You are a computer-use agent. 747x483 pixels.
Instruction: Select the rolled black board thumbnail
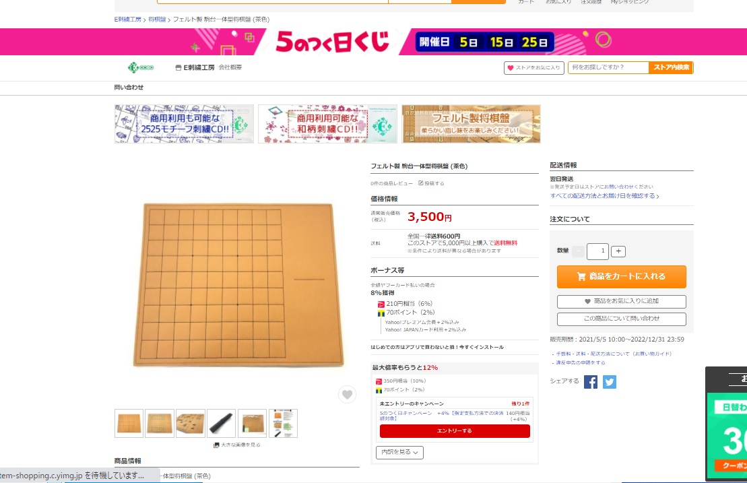pos(221,423)
